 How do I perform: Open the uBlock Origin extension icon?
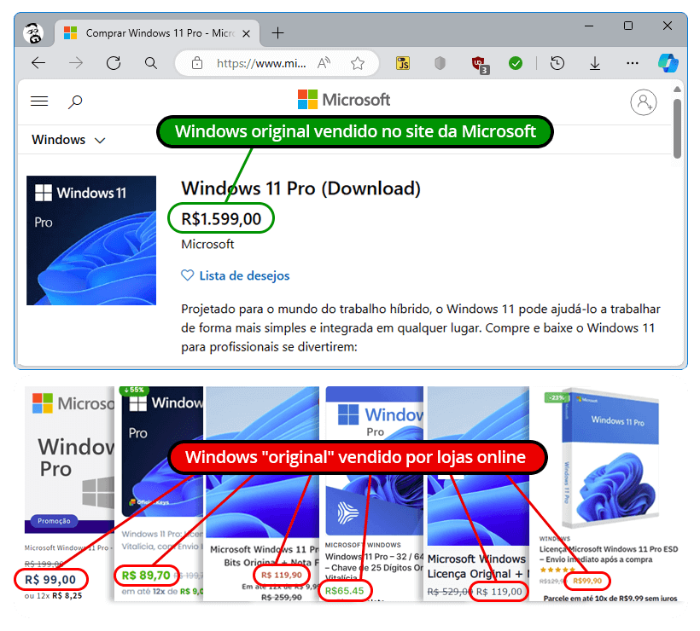pos(481,64)
